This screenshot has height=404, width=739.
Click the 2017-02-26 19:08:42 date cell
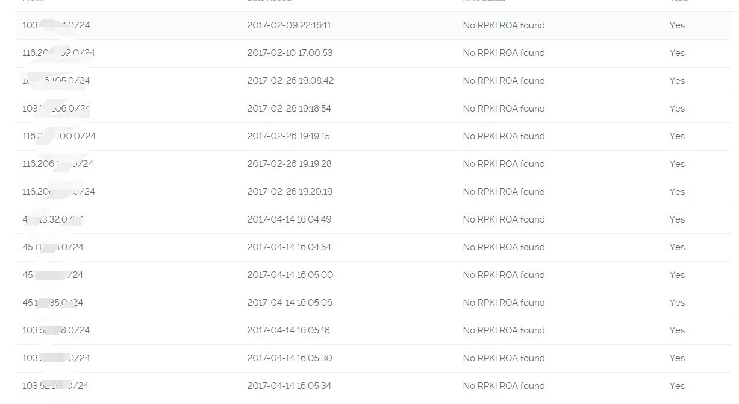point(290,81)
